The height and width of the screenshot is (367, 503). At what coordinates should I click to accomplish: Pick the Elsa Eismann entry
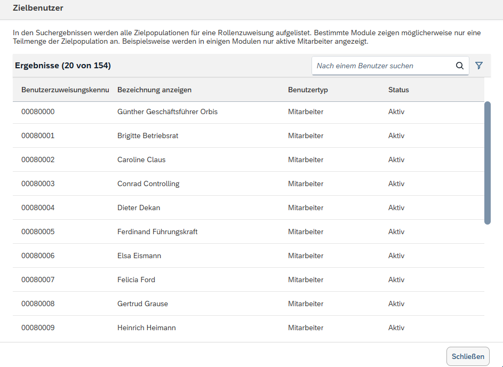pyautogui.click(x=139, y=256)
